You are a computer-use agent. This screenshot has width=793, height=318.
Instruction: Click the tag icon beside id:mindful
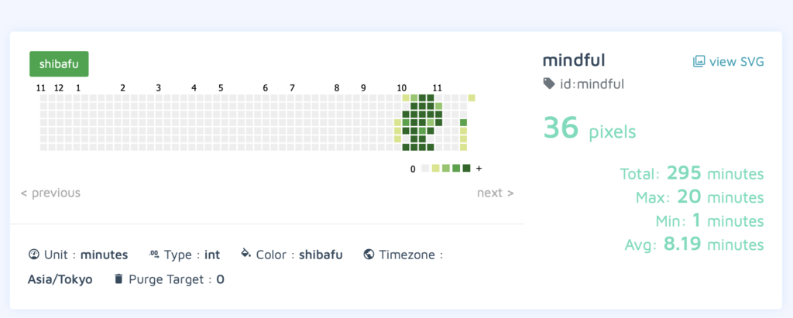click(549, 84)
